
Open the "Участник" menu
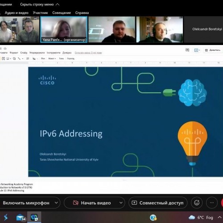click(40, 13)
